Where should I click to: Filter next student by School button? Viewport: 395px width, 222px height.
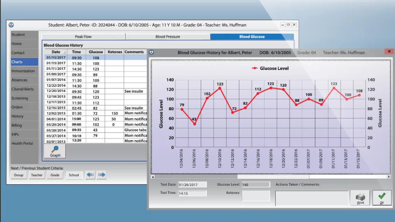pyautogui.click(x=74, y=175)
